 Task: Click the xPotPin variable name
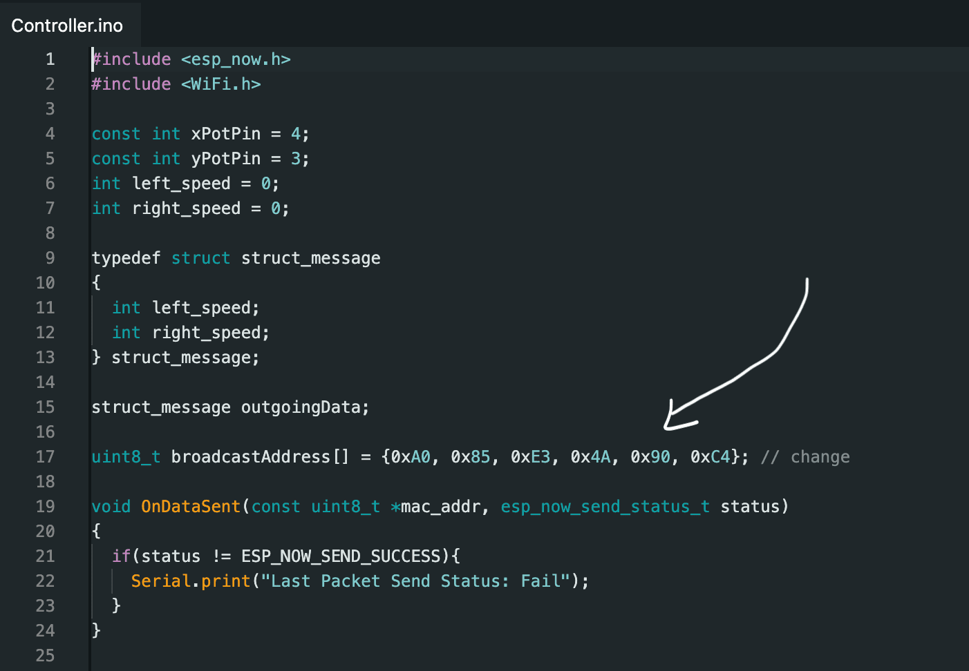(x=226, y=134)
